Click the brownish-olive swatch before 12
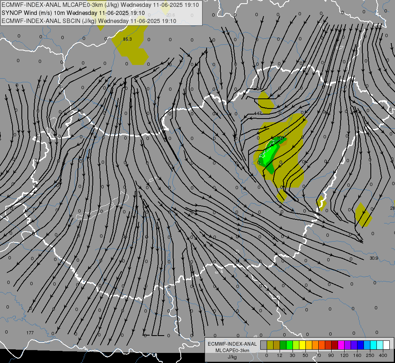 tap(277, 345)
